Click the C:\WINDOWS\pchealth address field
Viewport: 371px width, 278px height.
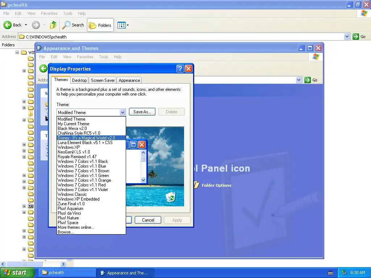click(x=181, y=37)
